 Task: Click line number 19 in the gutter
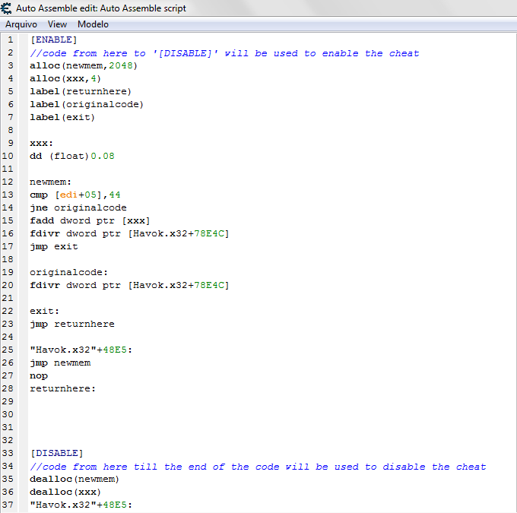8,272
